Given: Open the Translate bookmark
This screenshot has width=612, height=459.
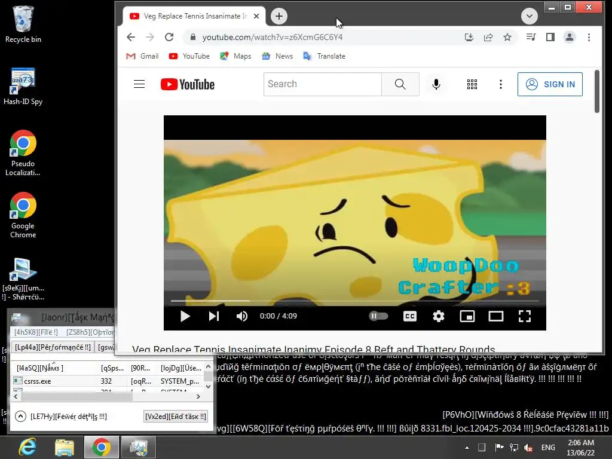Looking at the screenshot, I should point(325,56).
